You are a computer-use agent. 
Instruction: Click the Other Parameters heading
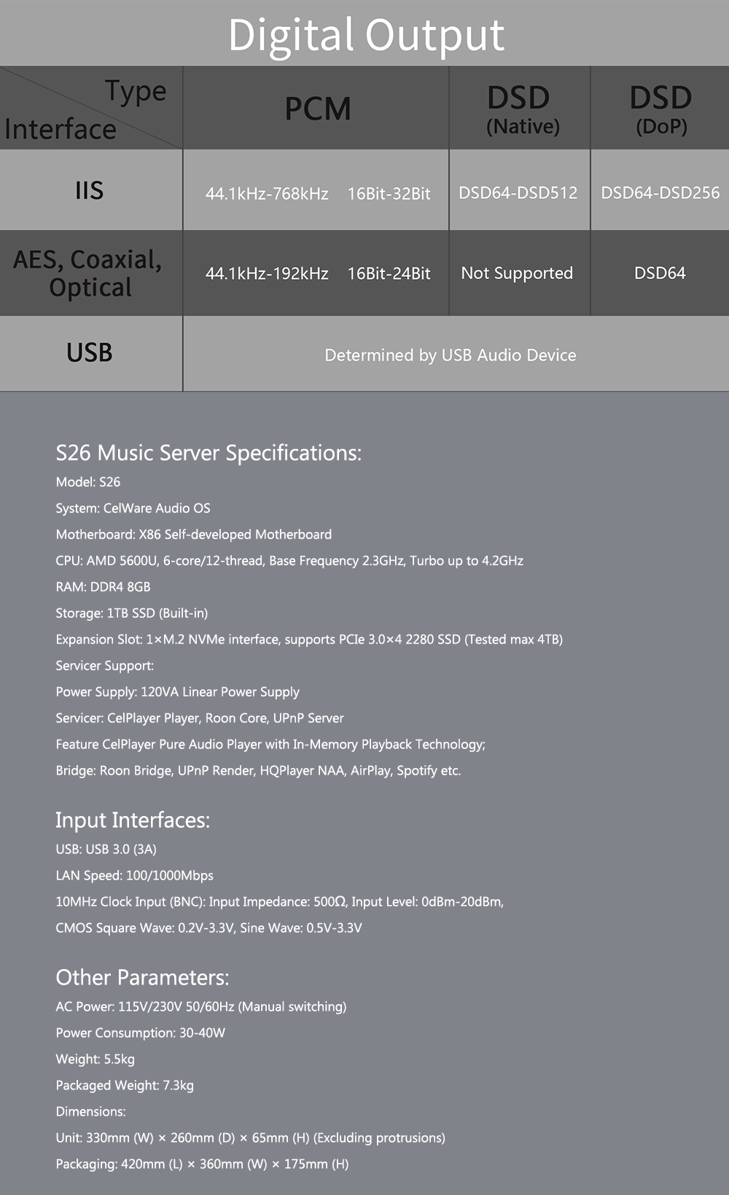[142, 977]
